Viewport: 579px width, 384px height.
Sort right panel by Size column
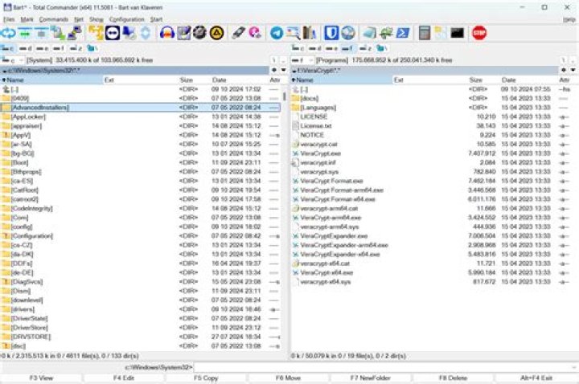click(x=475, y=80)
